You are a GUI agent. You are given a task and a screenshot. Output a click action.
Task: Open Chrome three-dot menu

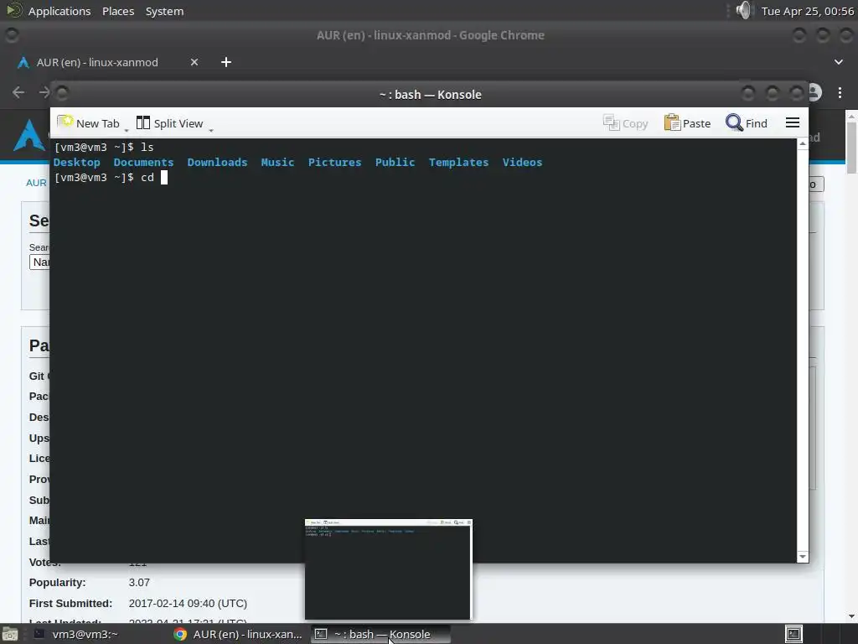coord(840,92)
